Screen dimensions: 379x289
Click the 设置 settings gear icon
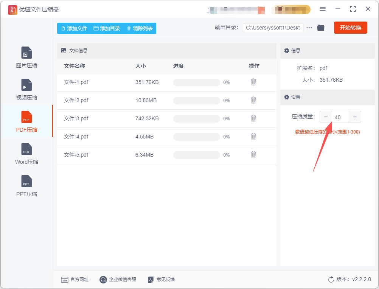(287, 97)
